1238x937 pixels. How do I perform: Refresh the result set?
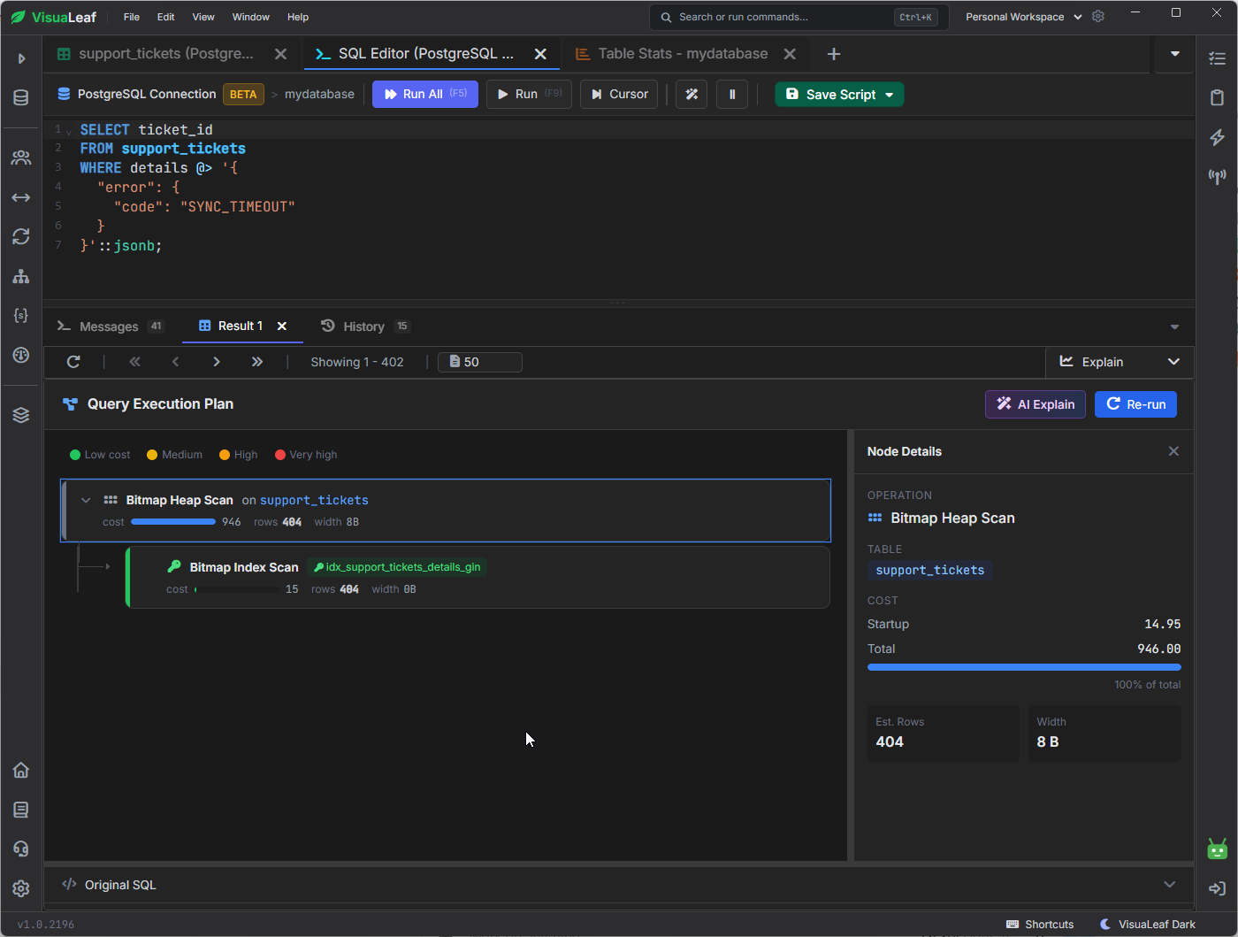pos(73,362)
